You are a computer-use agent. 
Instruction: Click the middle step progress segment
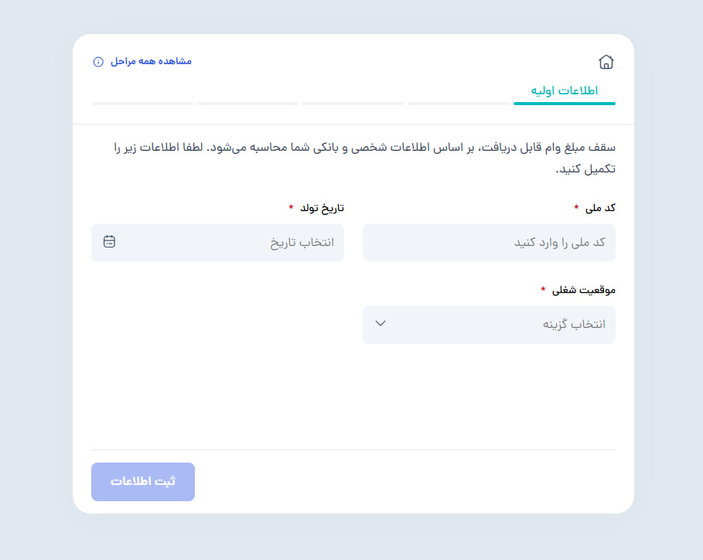(x=353, y=103)
